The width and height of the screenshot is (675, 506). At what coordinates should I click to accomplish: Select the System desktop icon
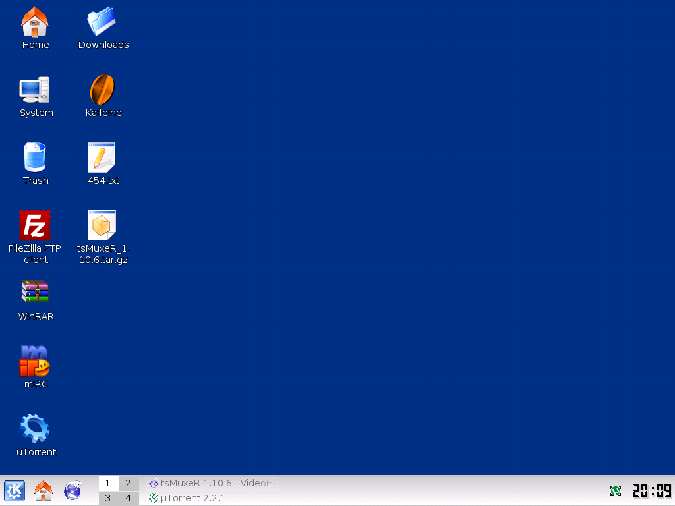(35, 90)
